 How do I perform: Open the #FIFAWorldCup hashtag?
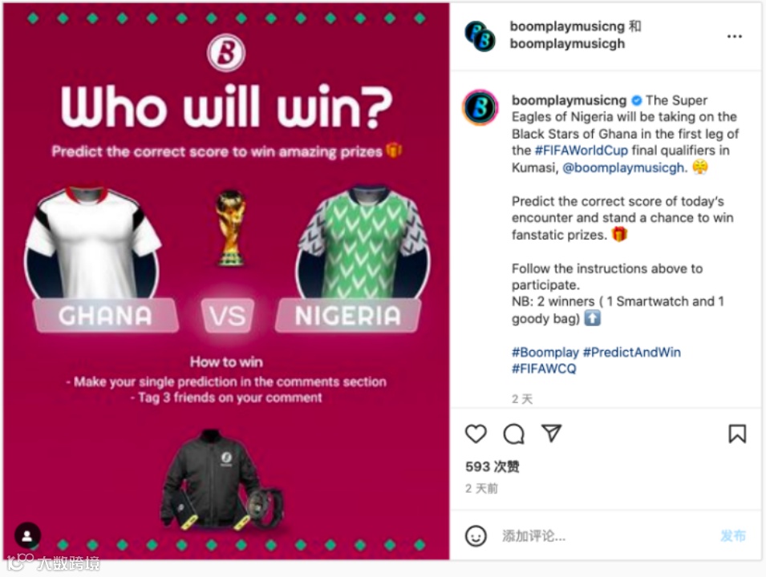[x=582, y=151]
